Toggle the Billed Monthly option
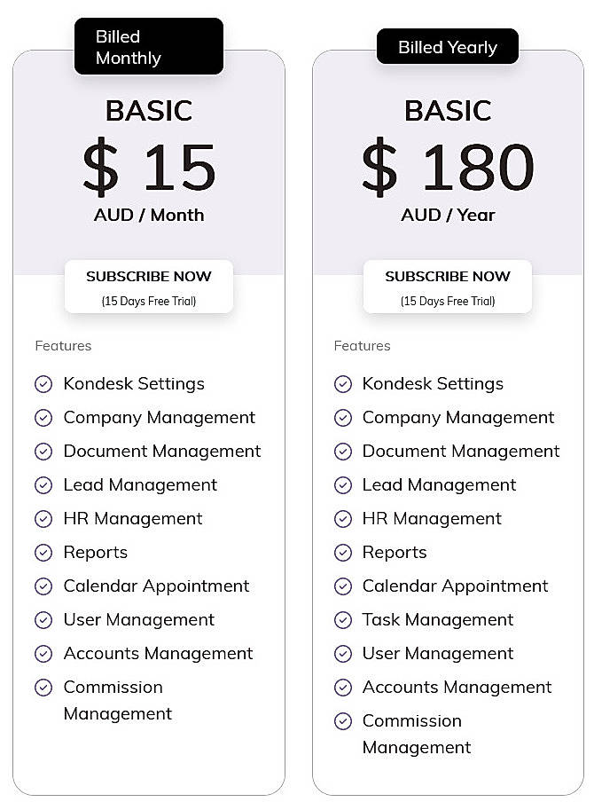Image resolution: width=594 pixels, height=810 pixels. pos(149,45)
